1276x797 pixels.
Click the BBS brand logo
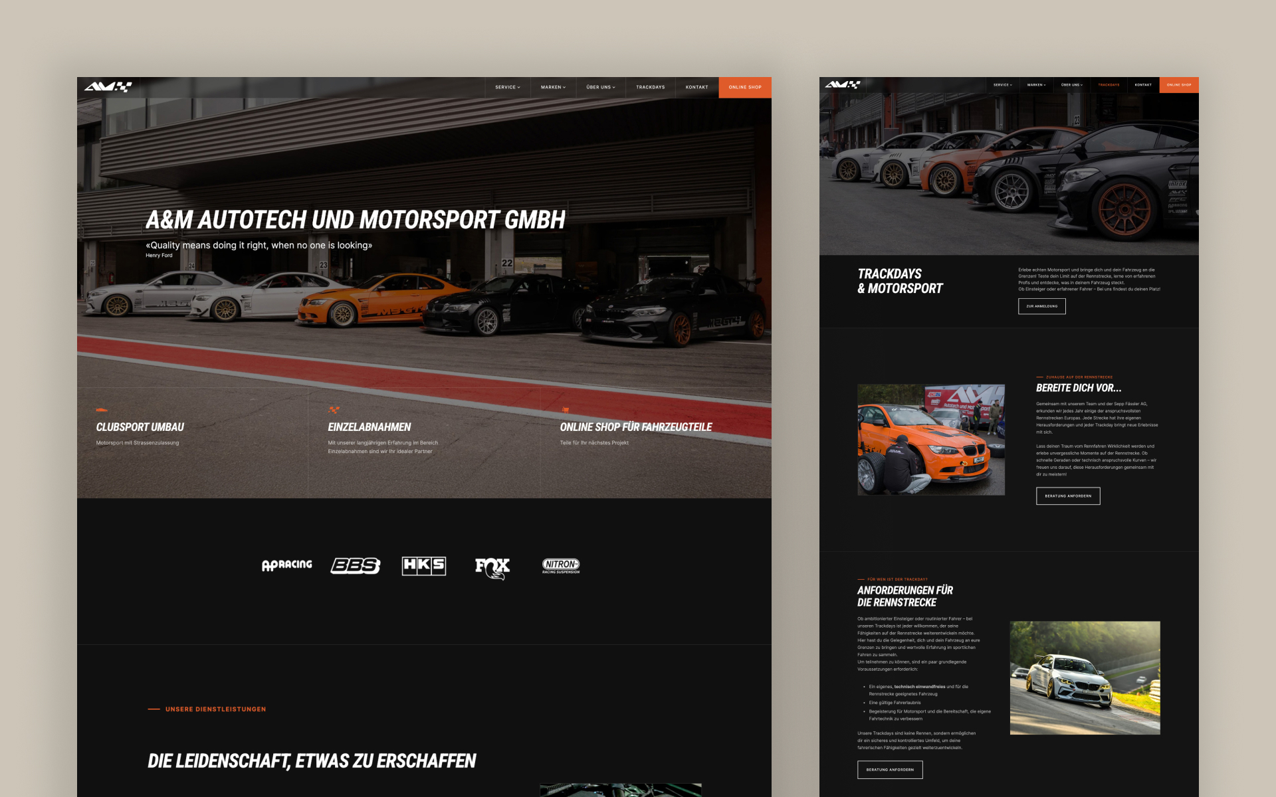(356, 565)
